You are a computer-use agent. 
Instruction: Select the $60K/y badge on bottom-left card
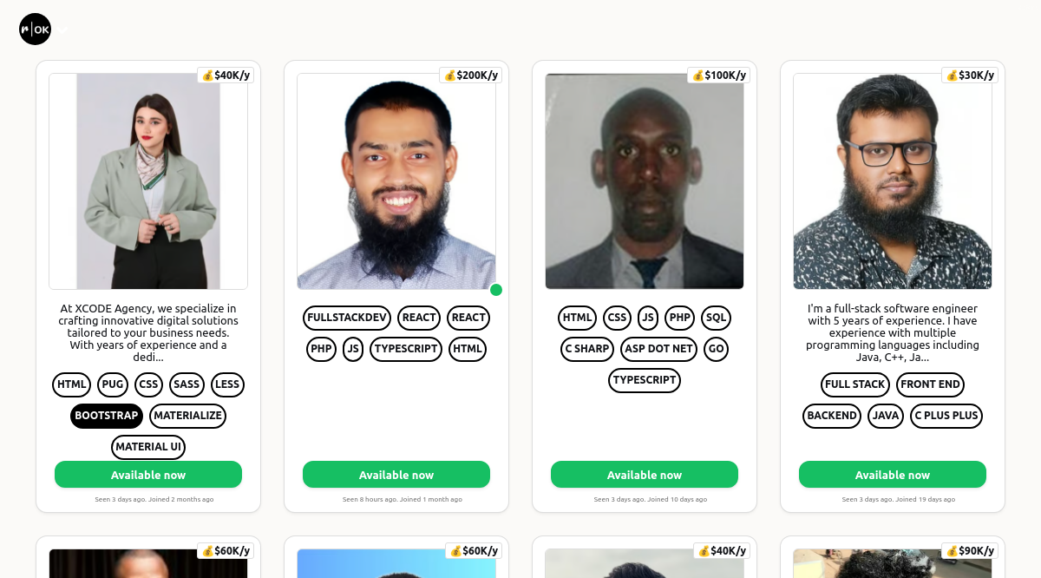pos(226,551)
